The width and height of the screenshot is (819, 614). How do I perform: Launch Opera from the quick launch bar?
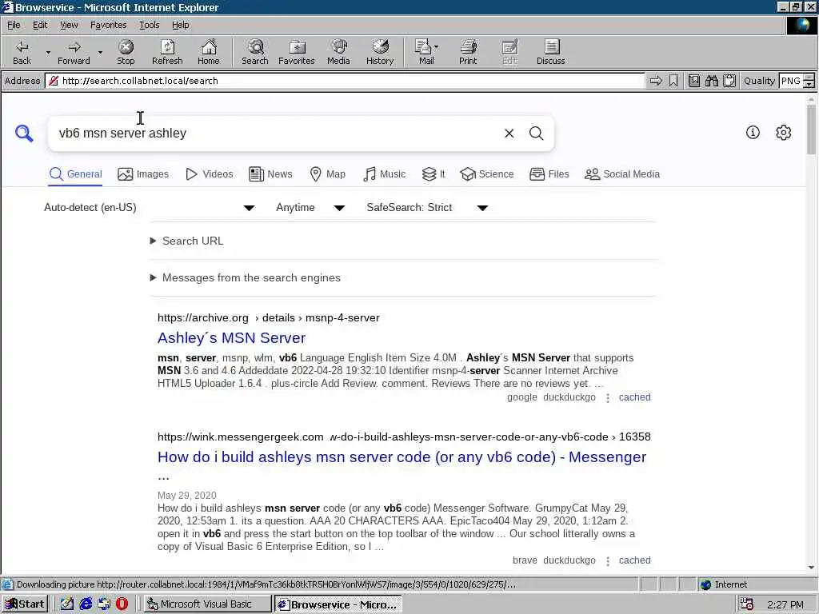[x=122, y=604]
